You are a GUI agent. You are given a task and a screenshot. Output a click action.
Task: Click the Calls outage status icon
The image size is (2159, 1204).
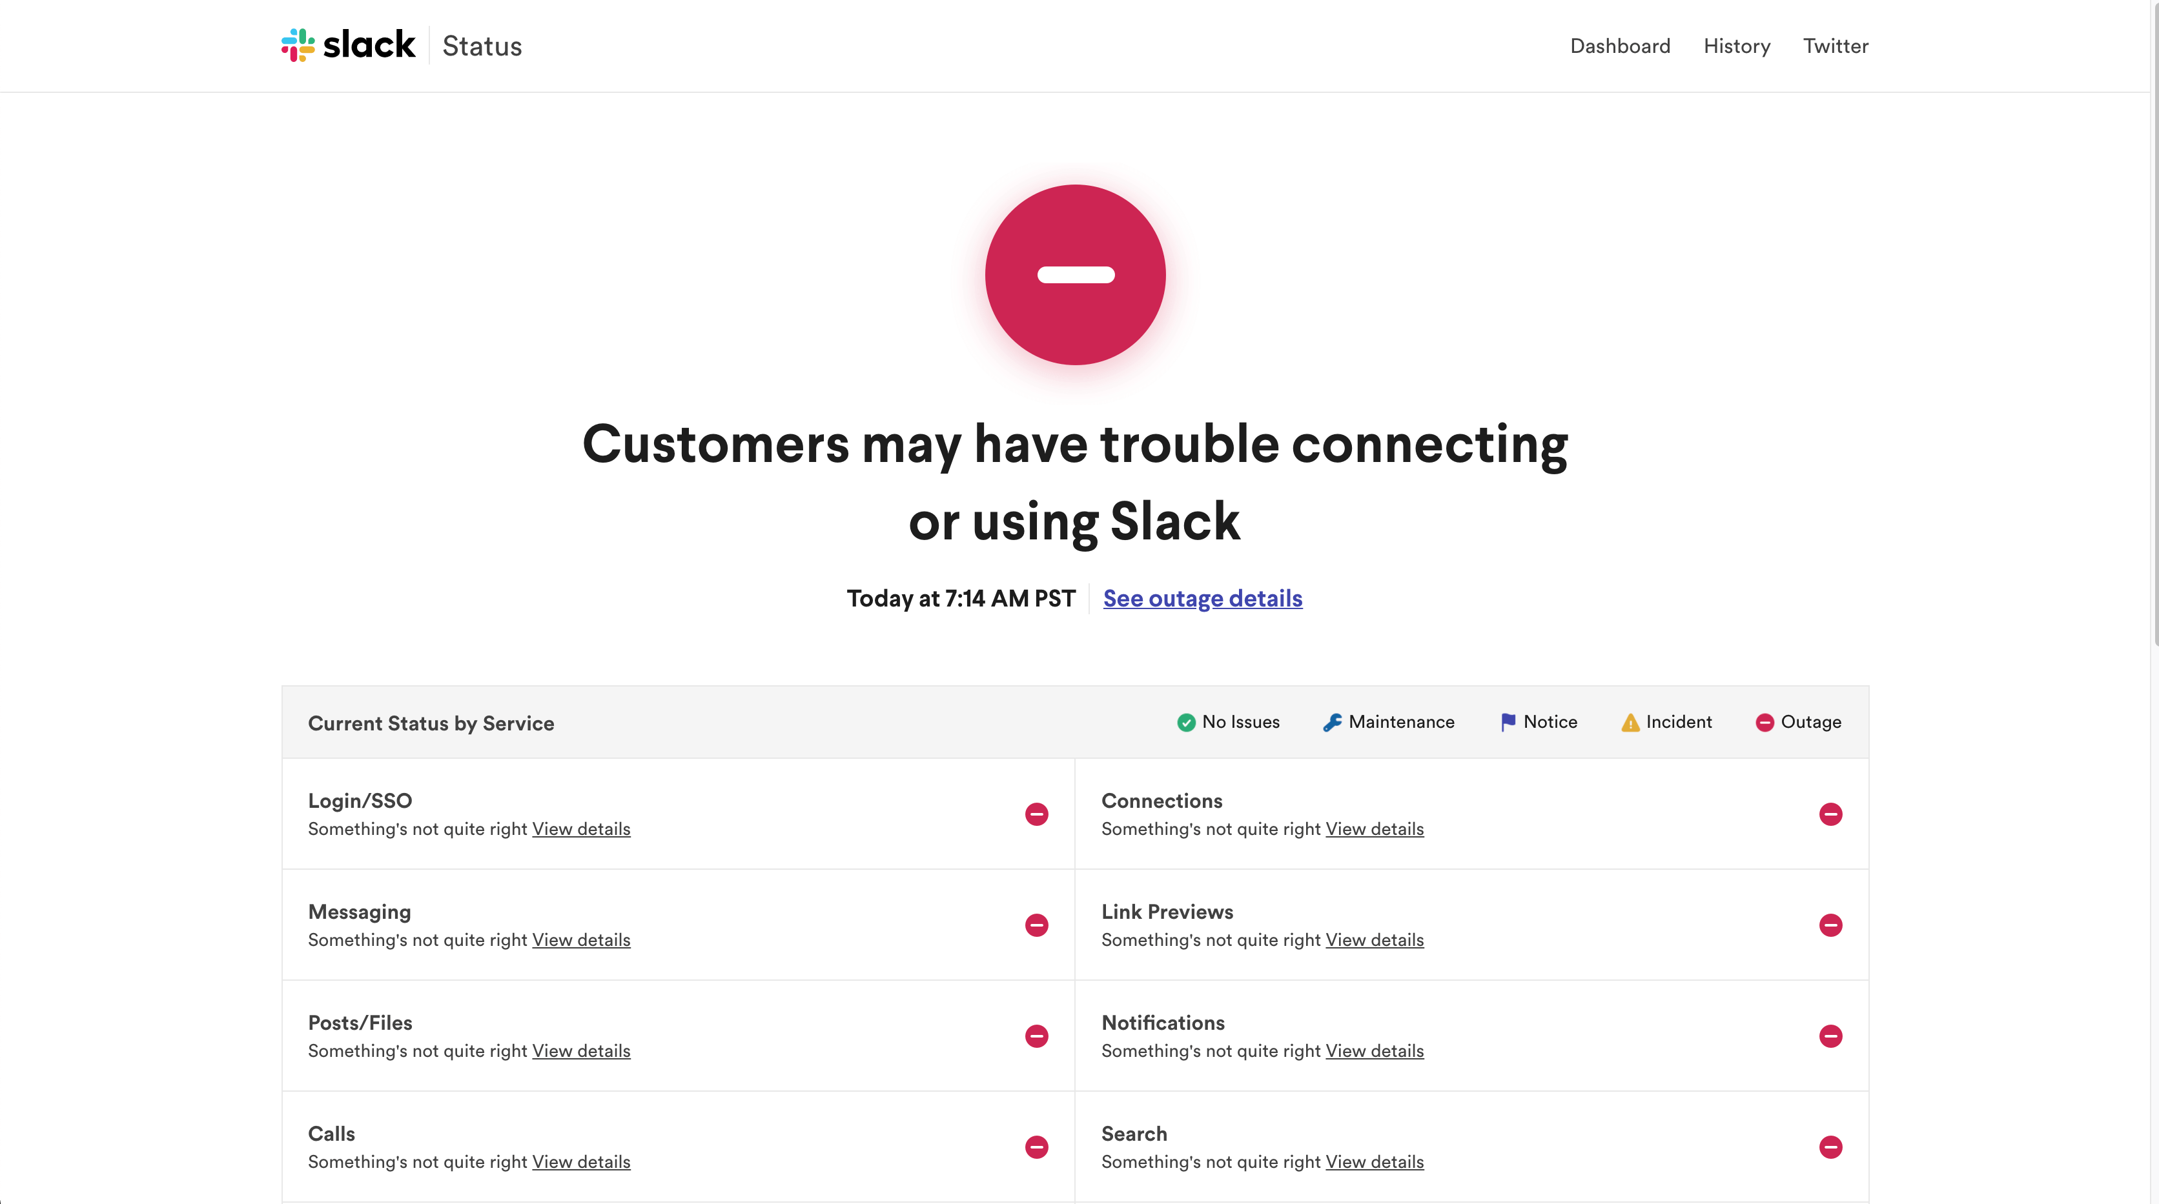coord(1037,1147)
